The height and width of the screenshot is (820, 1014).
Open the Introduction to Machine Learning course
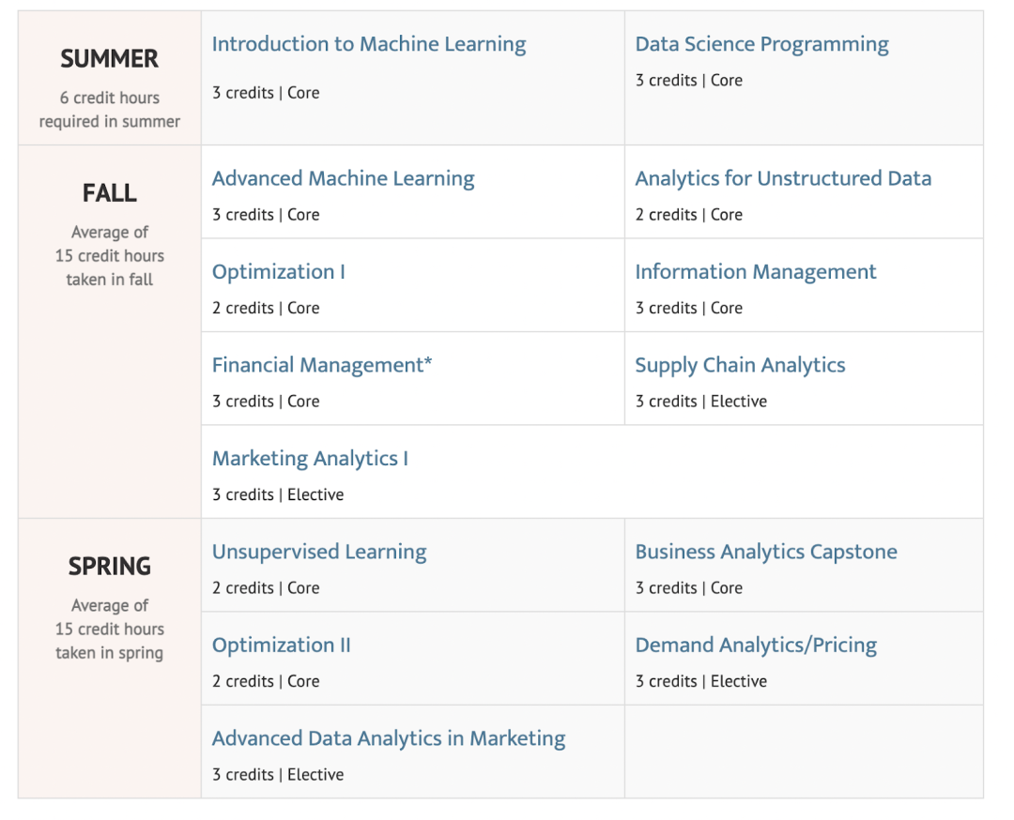(x=368, y=44)
